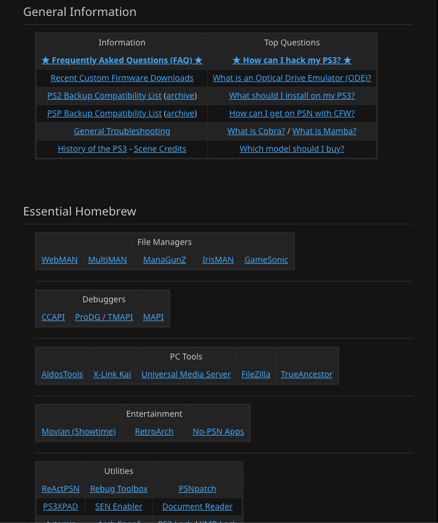
Task: Open PSP Backup Compatibility List
Action: [x=104, y=113]
